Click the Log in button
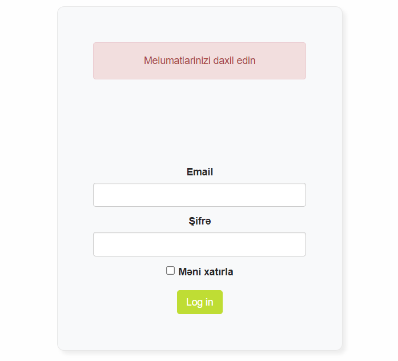398x361 pixels. 199,302
